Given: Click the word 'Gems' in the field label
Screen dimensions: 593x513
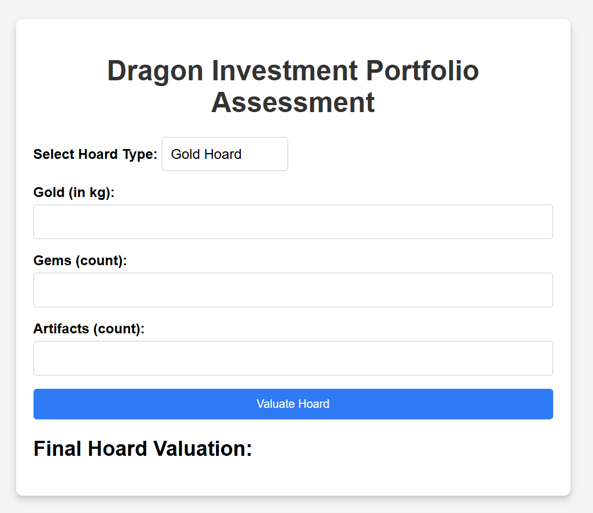Looking at the screenshot, I should coord(52,261).
